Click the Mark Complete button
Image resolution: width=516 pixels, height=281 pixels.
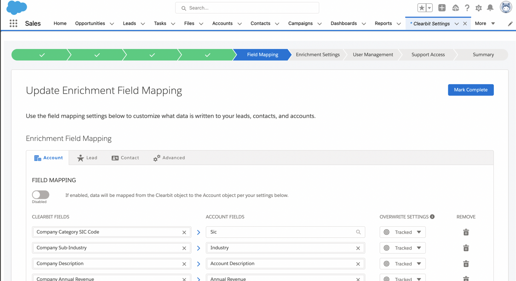(x=471, y=90)
